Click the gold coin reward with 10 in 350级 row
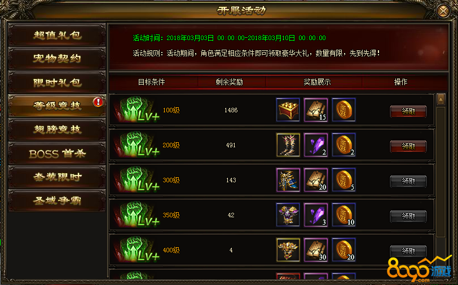Screen dimensions: 458x285 pyautogui.click(x=343, y=214)
